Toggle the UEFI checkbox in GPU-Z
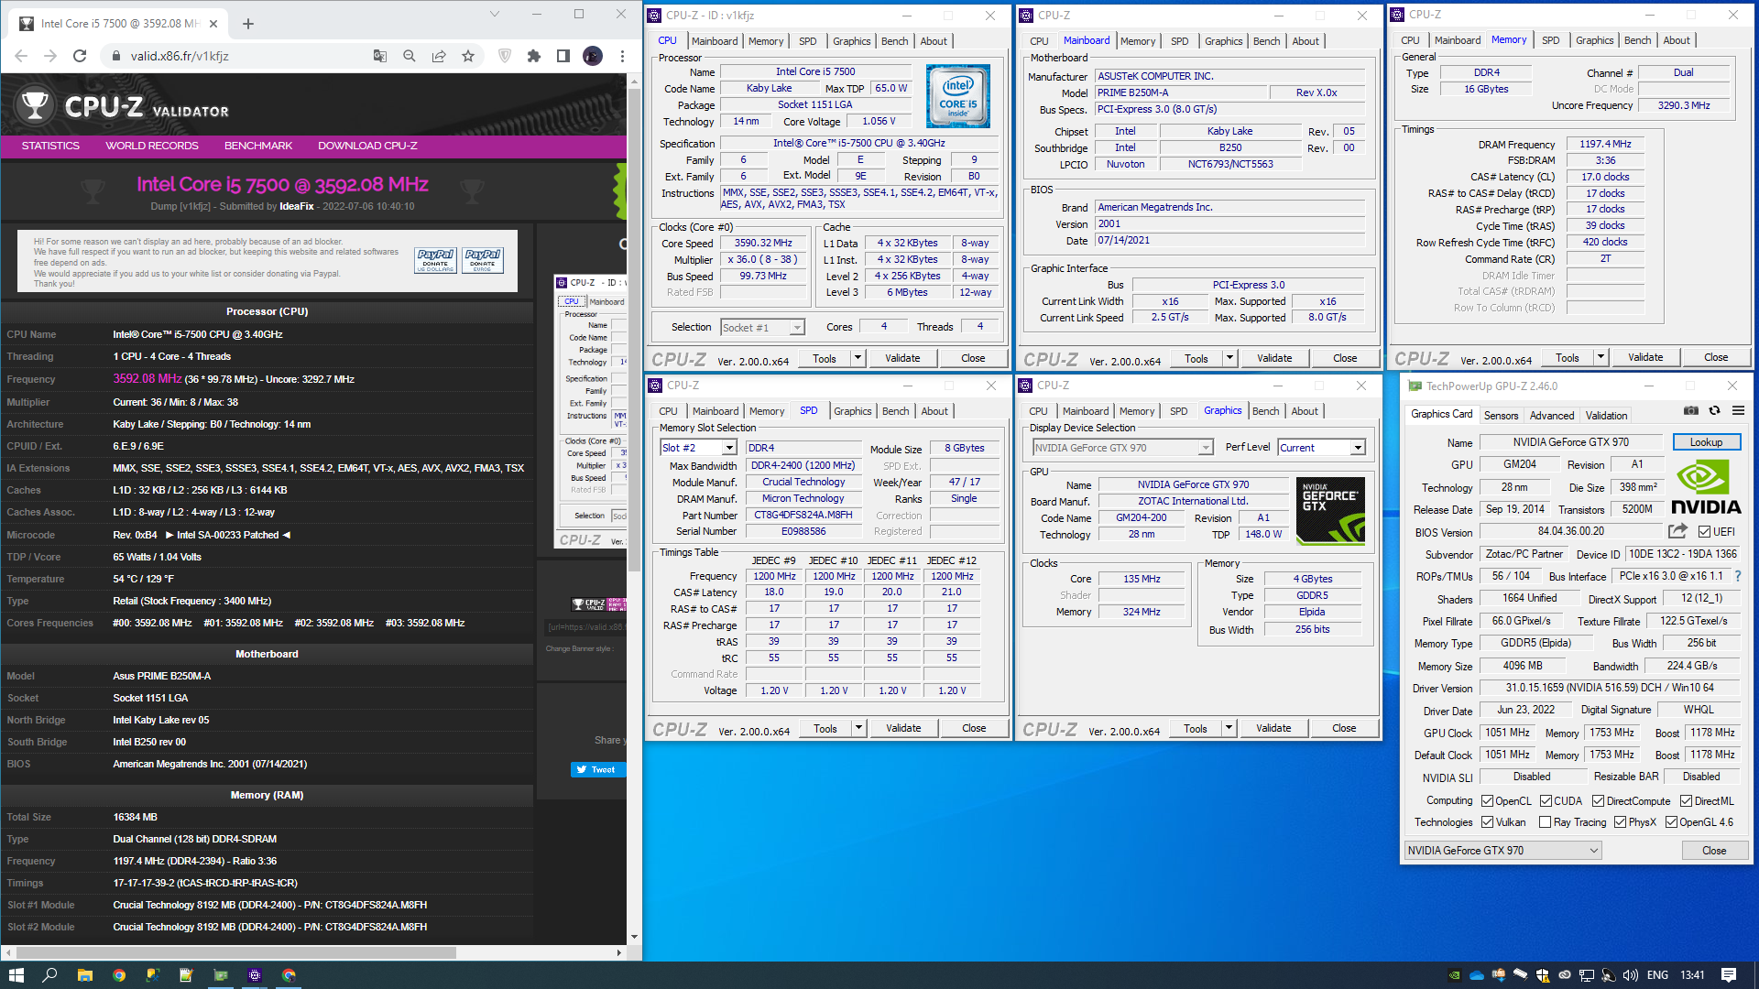 [x=1704, y=532]
